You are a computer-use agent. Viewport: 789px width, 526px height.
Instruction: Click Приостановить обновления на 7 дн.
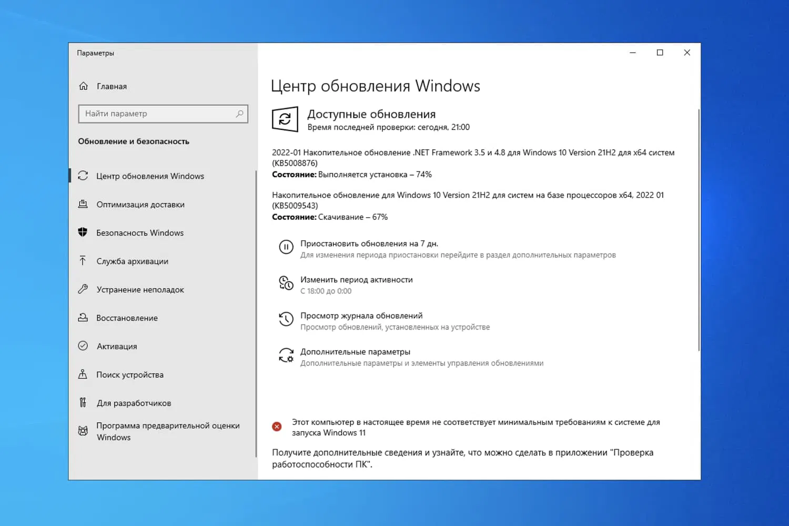coord(369,243)
